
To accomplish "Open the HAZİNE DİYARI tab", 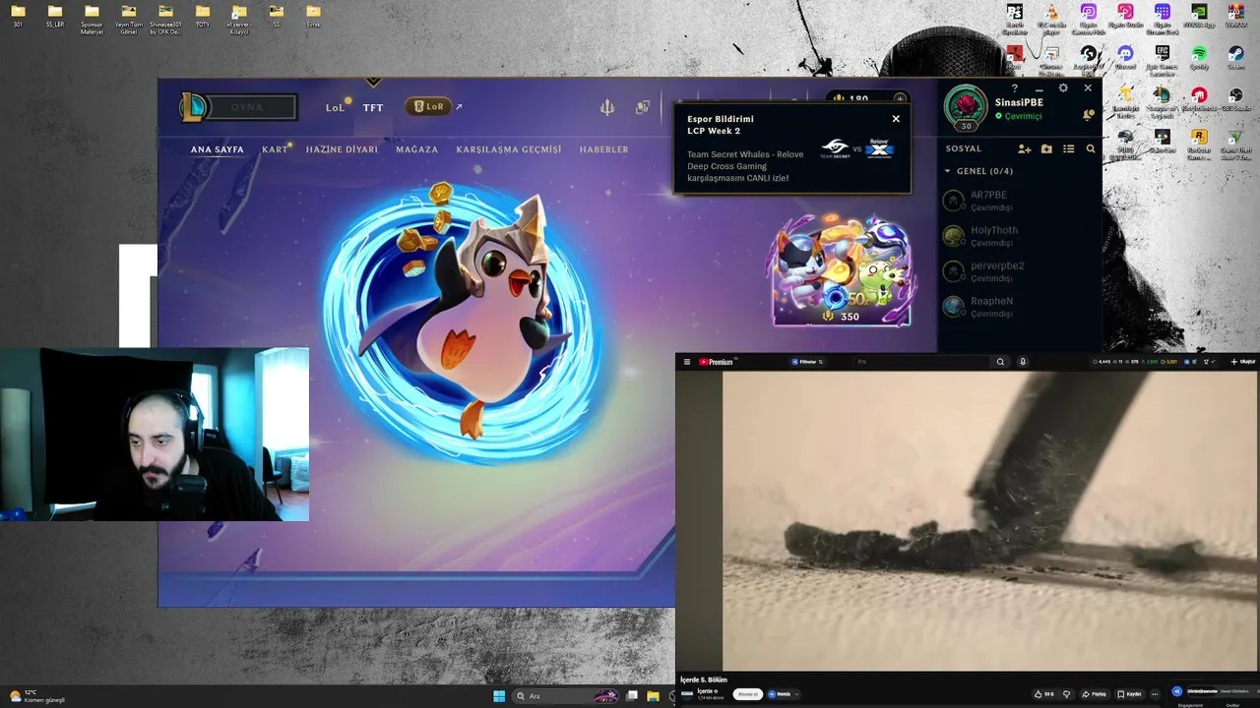I will click(342, 149).
